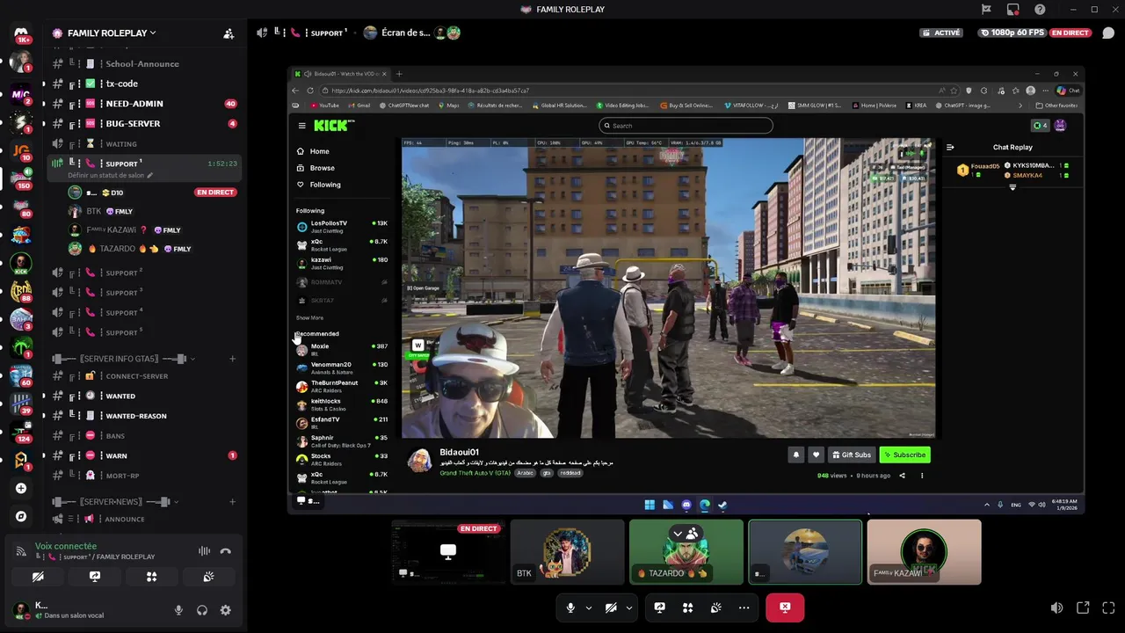Open tx-code channel
This screenshot has height=633, width=1125.
click(144, 84)
